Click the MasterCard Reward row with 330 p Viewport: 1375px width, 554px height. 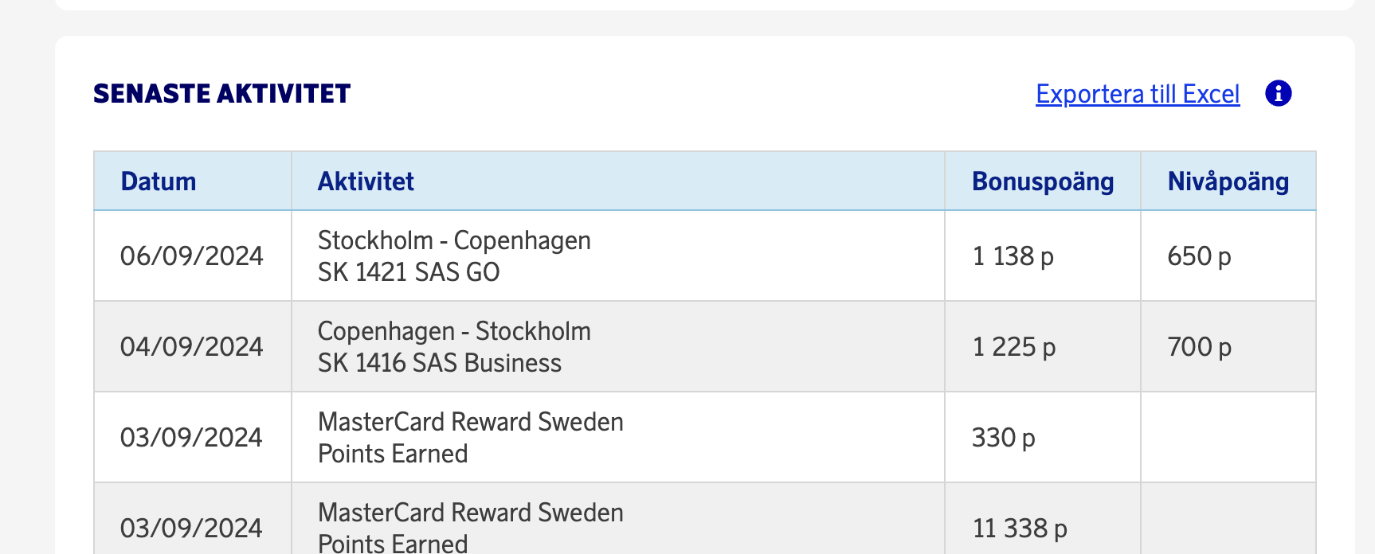[x=470, y=438]
